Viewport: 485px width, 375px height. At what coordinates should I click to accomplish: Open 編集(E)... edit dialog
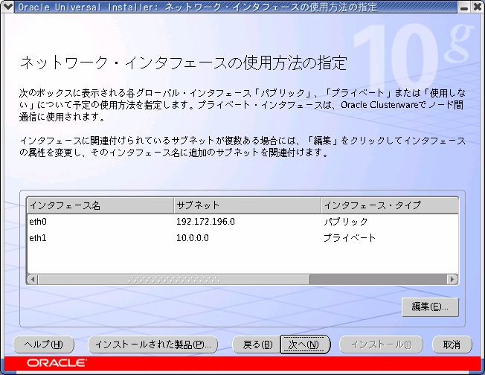(430, 307)
